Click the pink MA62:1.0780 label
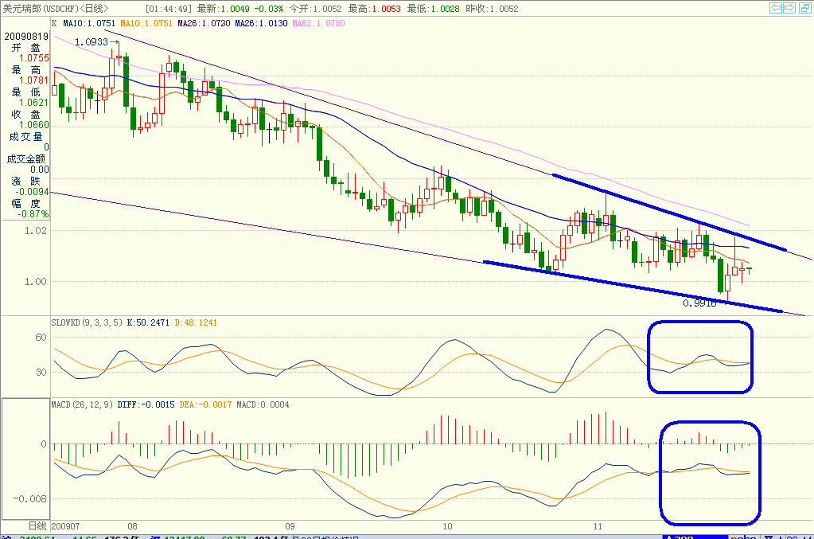This screenshot has width=814, height=539. coord(318,23)
